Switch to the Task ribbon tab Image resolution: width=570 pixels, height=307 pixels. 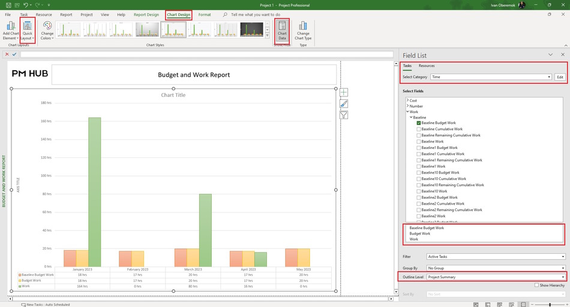pyautogui.click(x=24, y=14)
